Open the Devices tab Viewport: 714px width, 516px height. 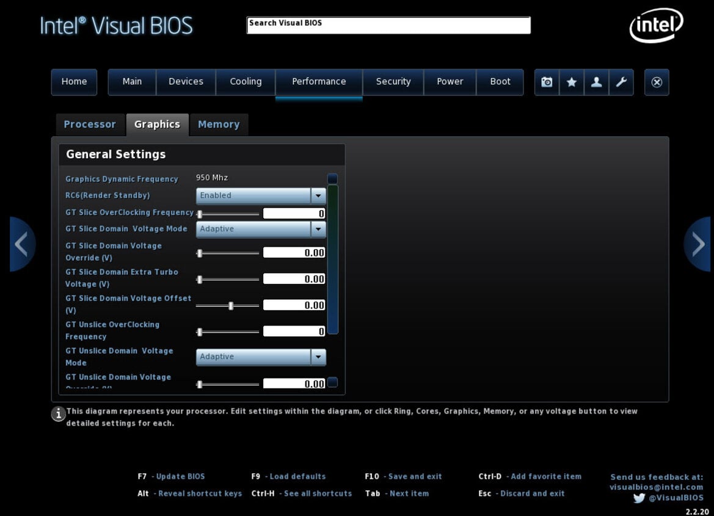pos(186,81)
